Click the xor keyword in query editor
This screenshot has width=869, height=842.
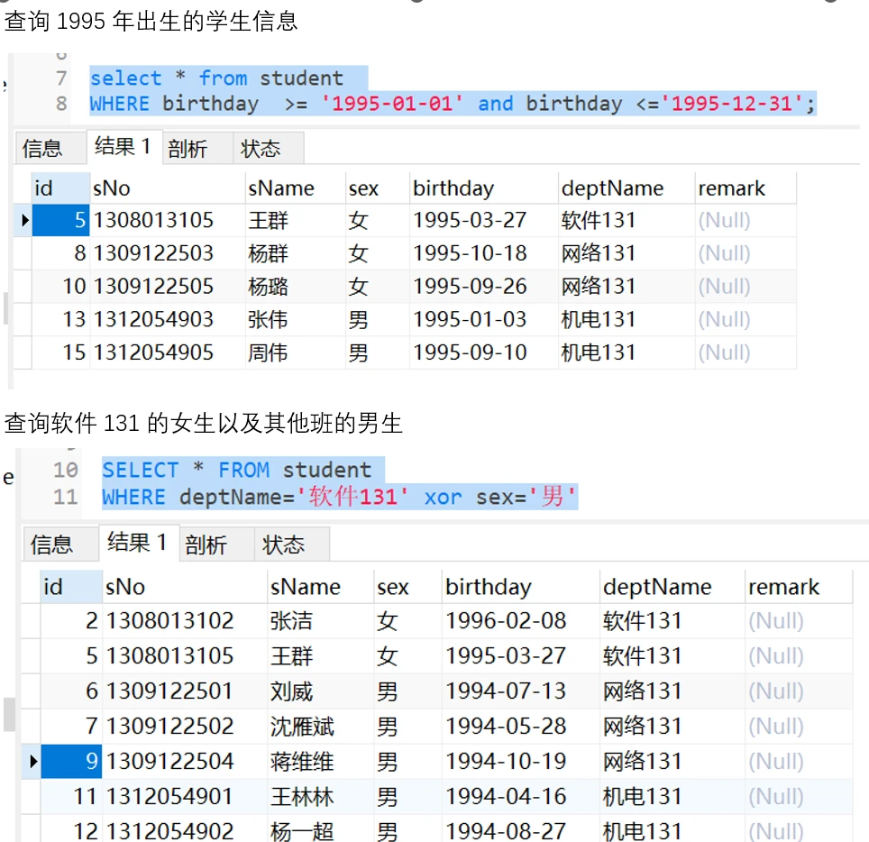[443, 497]
